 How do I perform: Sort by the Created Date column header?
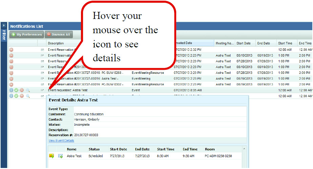183,43
